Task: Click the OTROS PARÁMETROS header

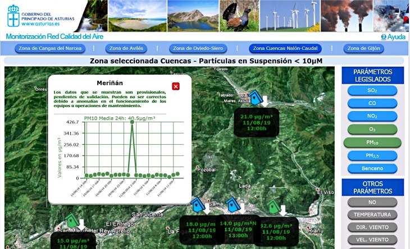Action: (x=372, y=187)
